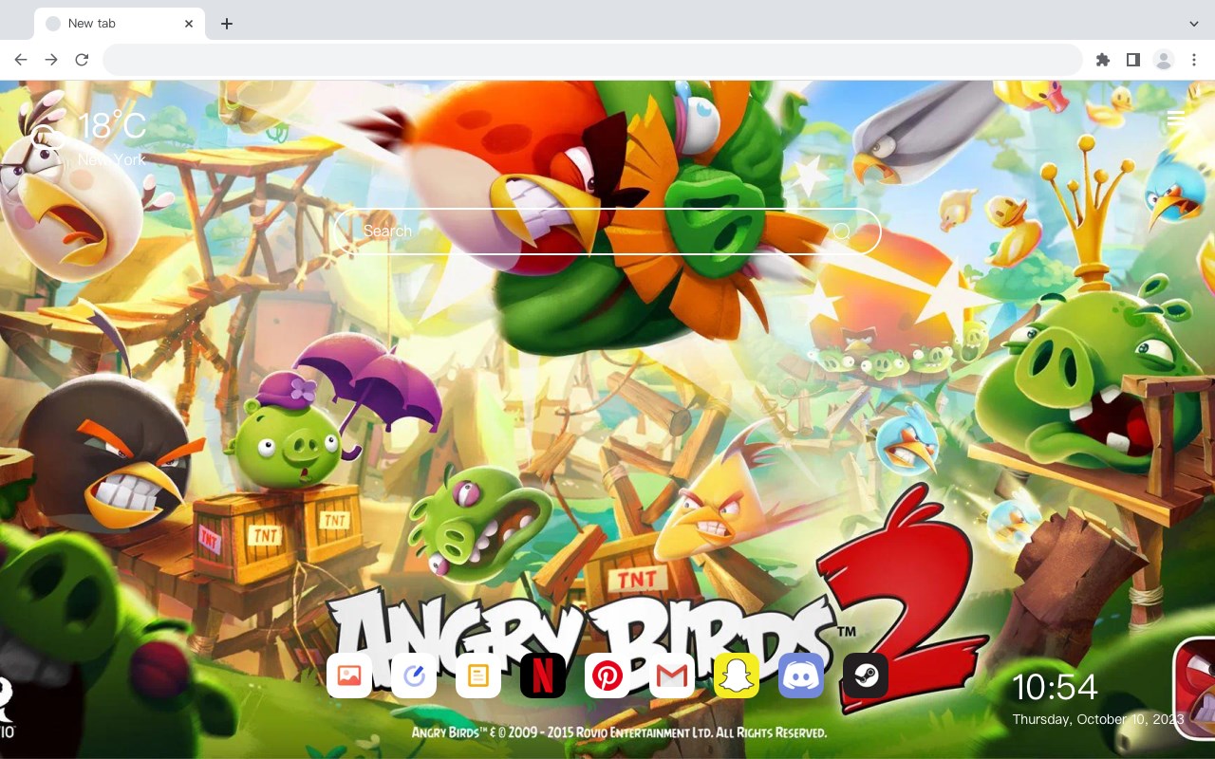Toggle the browser side panel icon

[x=1132, y=60]
